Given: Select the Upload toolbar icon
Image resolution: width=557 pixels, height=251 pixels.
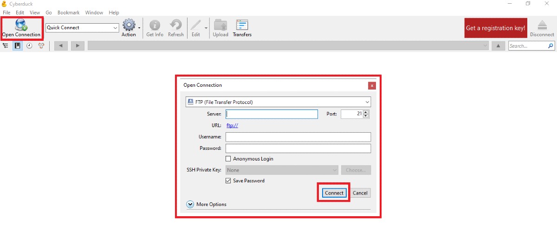Looking at the screenshot, I should point(220,25).
